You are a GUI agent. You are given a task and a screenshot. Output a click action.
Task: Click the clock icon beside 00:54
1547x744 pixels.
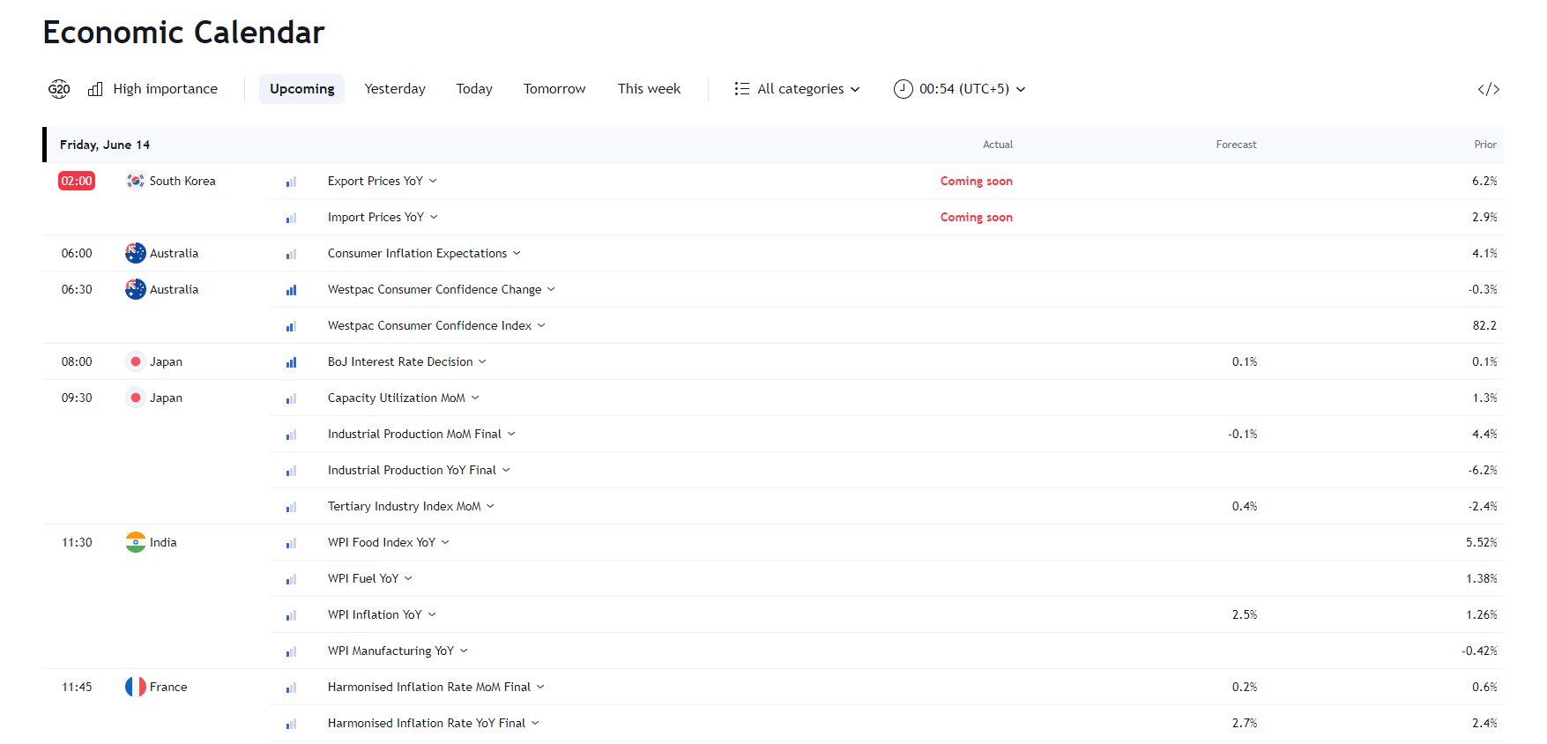click(903, 89)
